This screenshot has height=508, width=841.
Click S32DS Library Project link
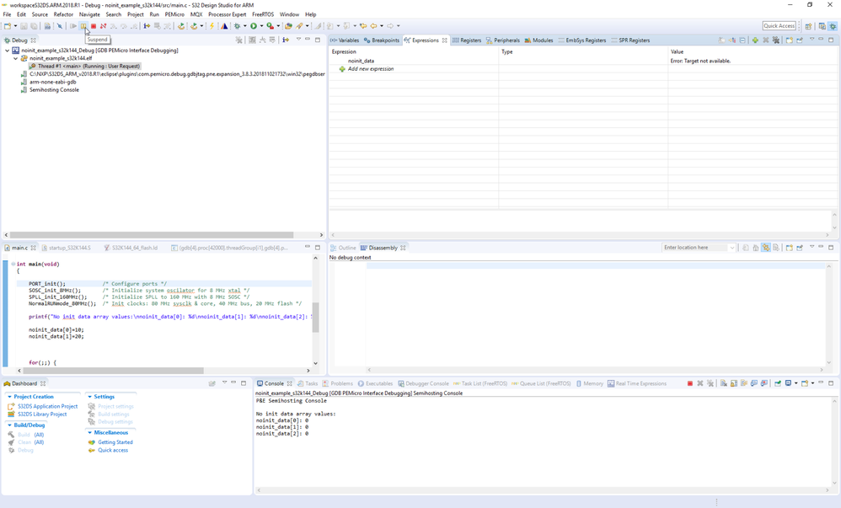pyautogui.click(x=42, y=414)
